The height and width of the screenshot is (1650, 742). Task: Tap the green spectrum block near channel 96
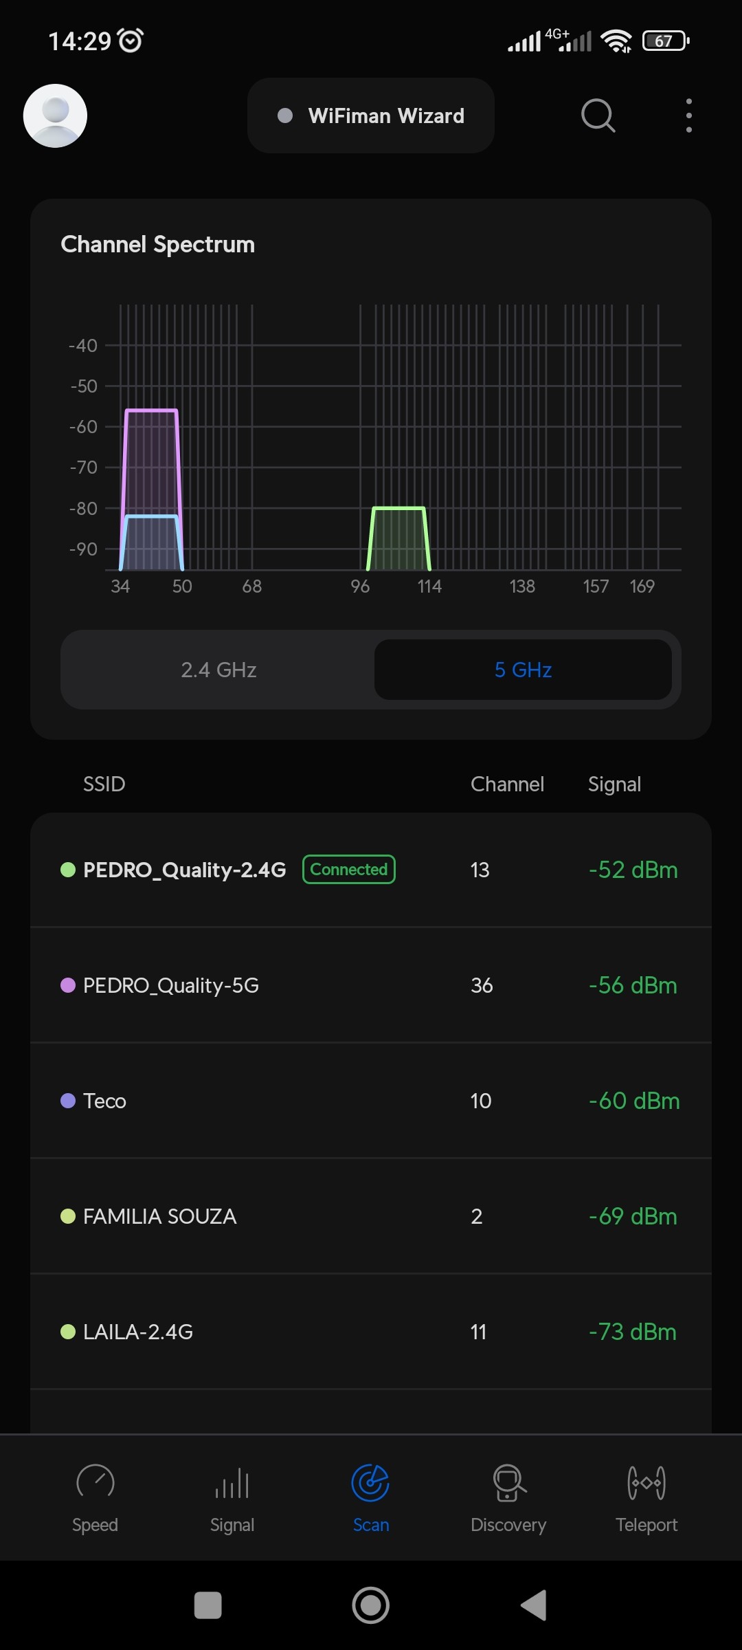tap(398, 540)
